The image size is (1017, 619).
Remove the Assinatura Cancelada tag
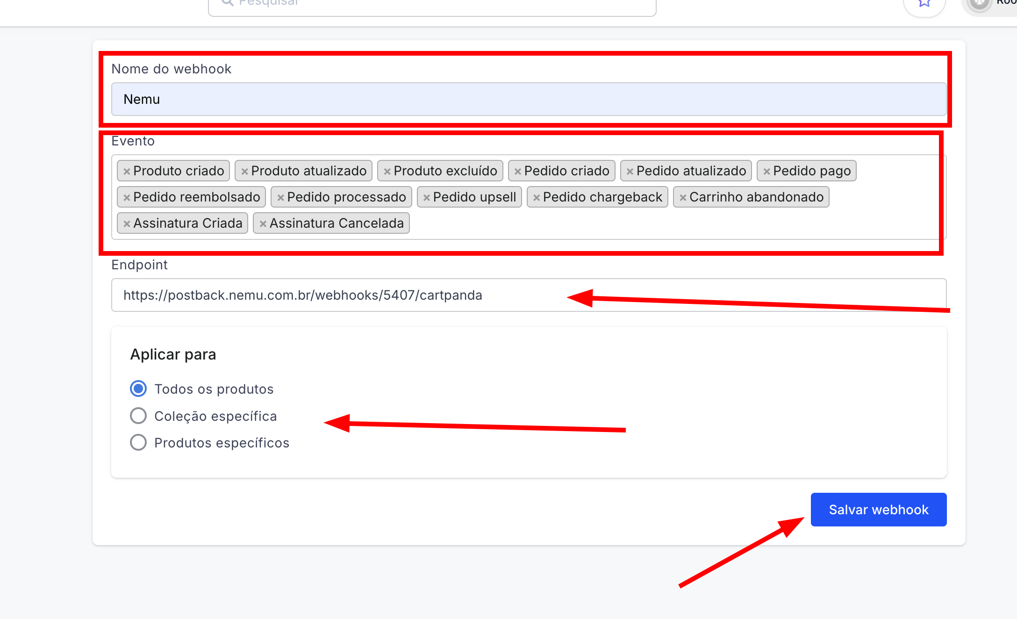(263, 224)
